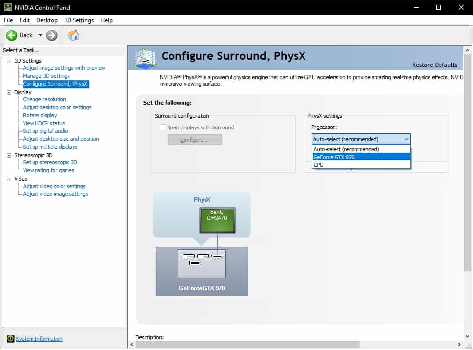The image size is (473, 350).
Task: Select Configure Surround, PhysX tree item
Action: click(56, 84)
